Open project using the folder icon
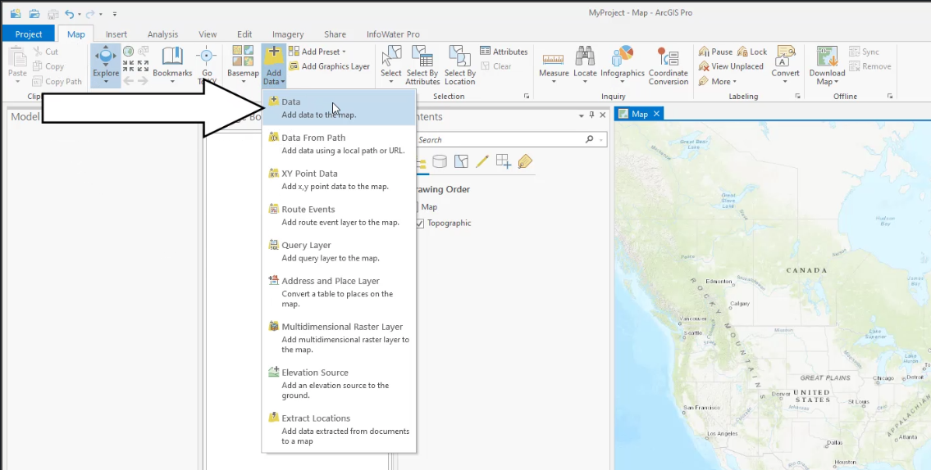931x470 pixels. coord(34,13)
